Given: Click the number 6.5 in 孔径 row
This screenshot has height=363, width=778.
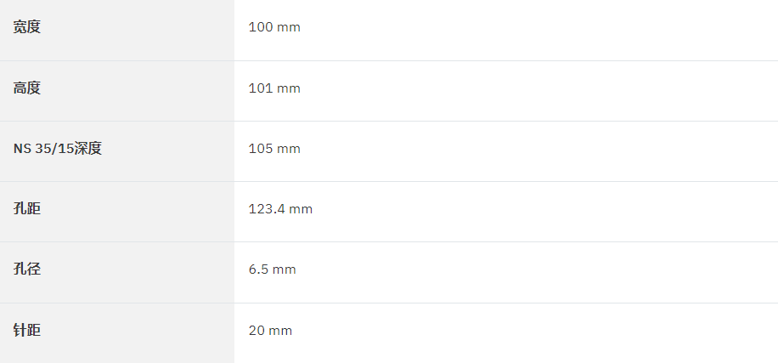Looking at the screenshot, I should click(x=258, y=269).
